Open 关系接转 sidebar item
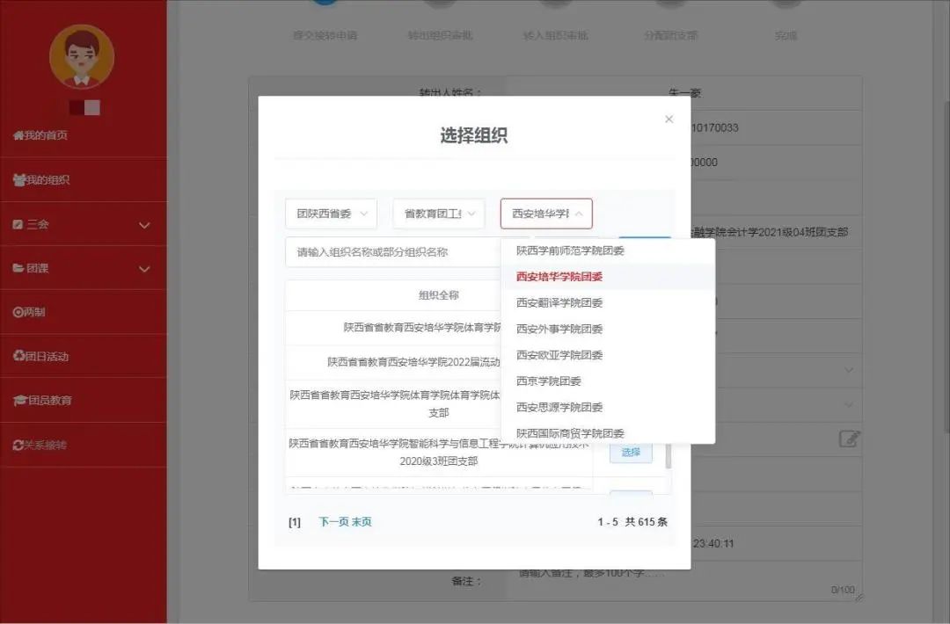Image resolution: width=950 pixels, height=624 pixels. [40, 445]
